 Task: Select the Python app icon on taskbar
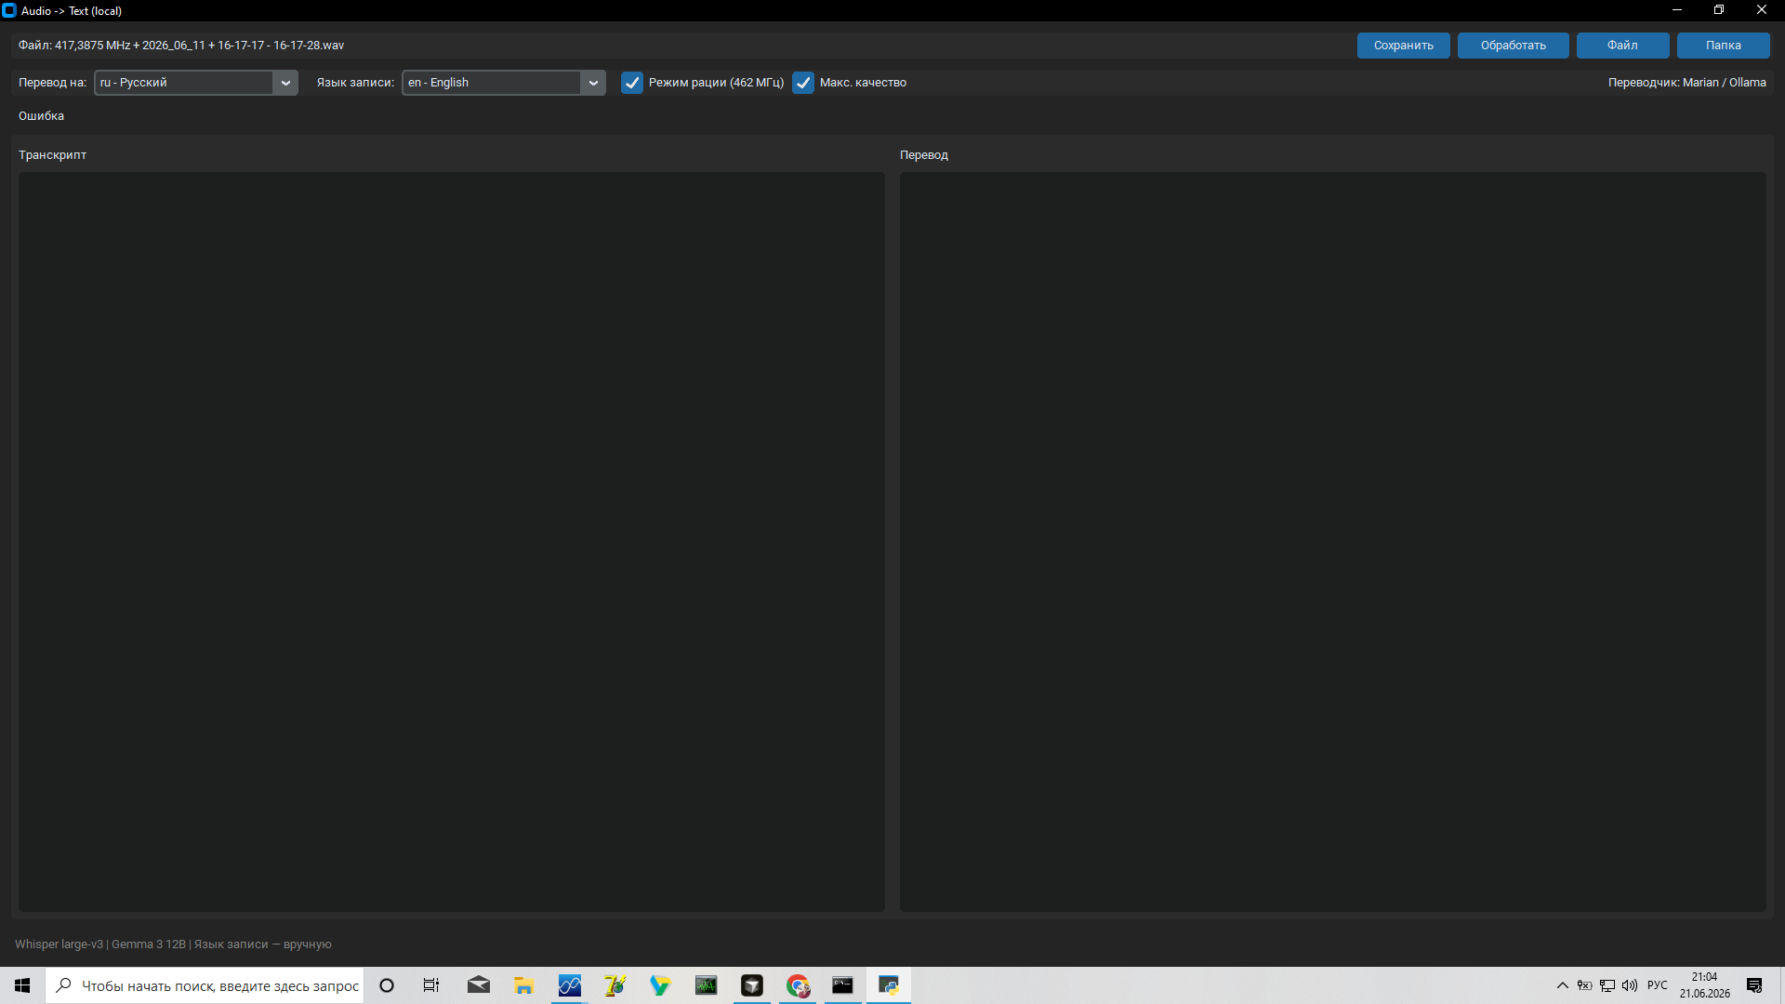889,985
